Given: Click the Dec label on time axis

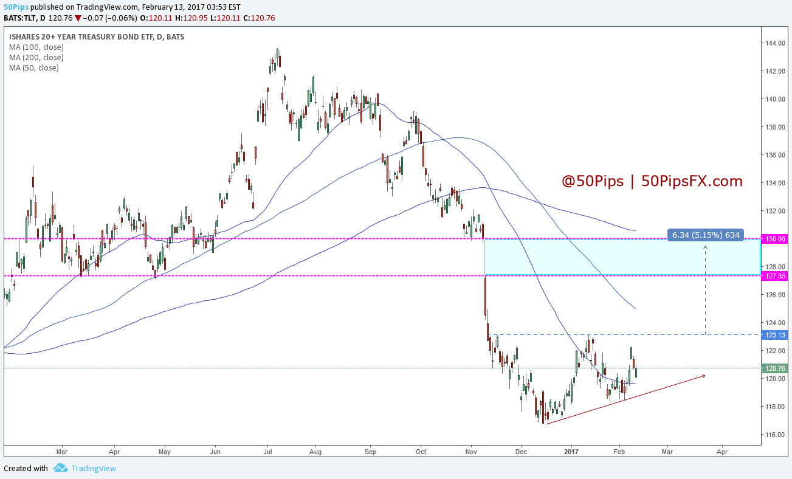Looking at the screenshot, I should (520, 452).
